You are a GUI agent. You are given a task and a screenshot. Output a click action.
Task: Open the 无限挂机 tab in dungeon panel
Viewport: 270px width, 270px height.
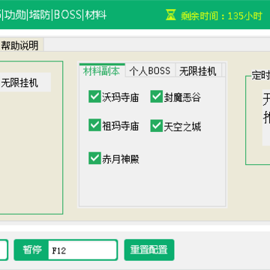click(198, 71)
